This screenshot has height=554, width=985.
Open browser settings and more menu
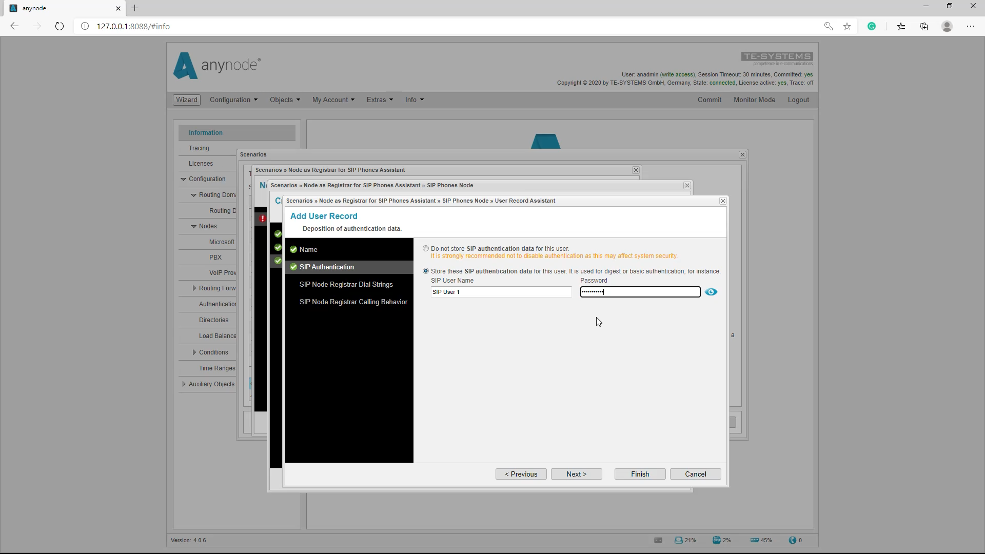pos(971,26)
